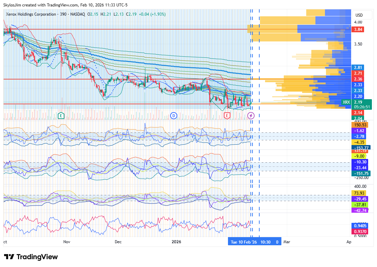This screenshot has height=267, width=377.
Task: Click the Mar label on time axis
Action: (287, 242)
